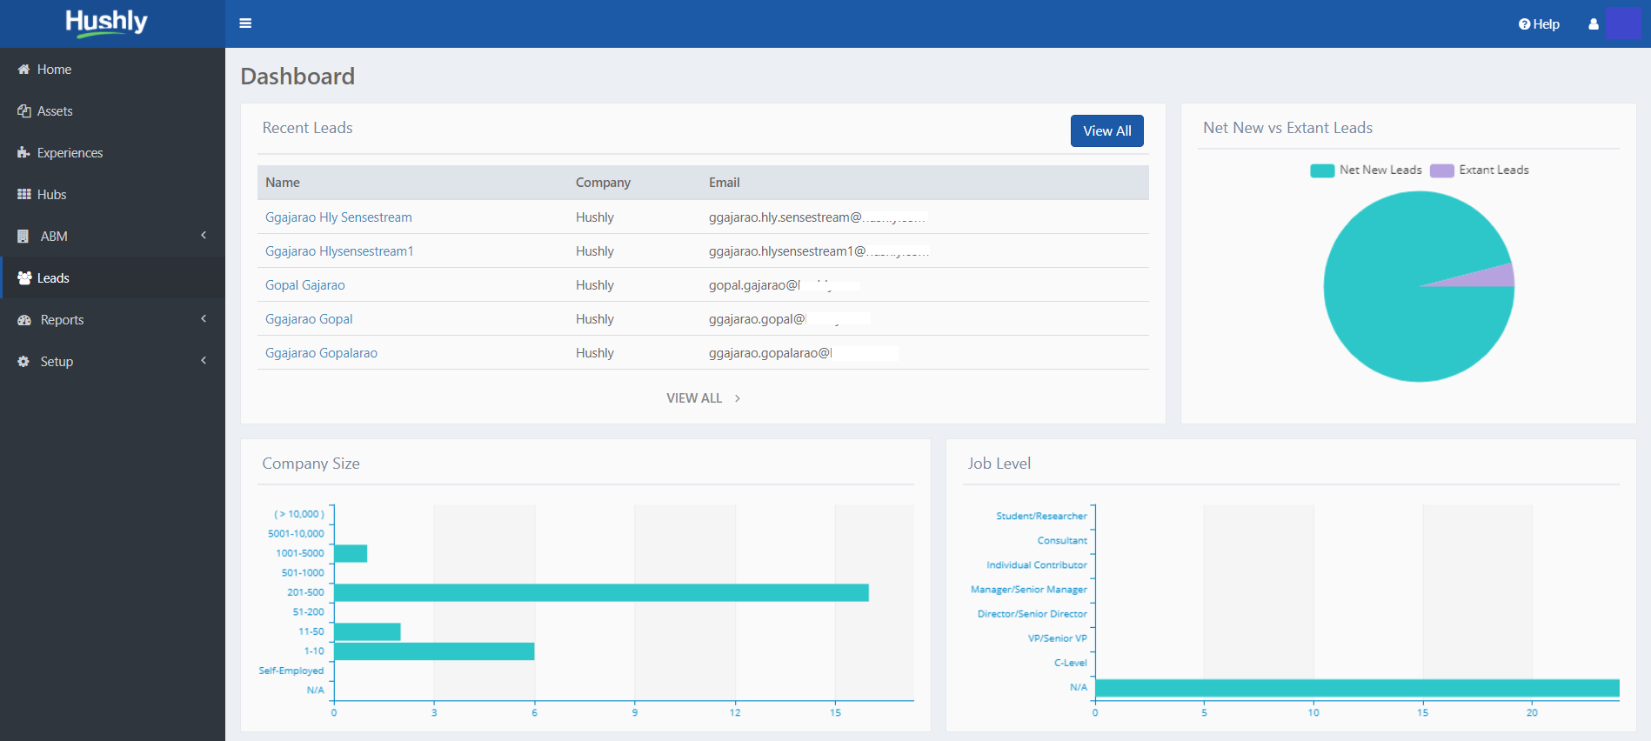Viewport: 1651px width, 741px height.
Task: Click the 201-500 company size bar
Action: (x=601, y=592)
